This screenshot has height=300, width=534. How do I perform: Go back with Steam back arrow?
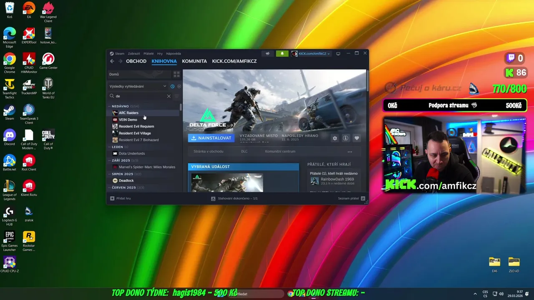point(112,61)
